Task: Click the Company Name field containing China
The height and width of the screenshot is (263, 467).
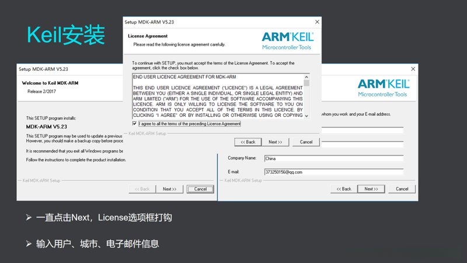Action: click(x=333, y=158)
